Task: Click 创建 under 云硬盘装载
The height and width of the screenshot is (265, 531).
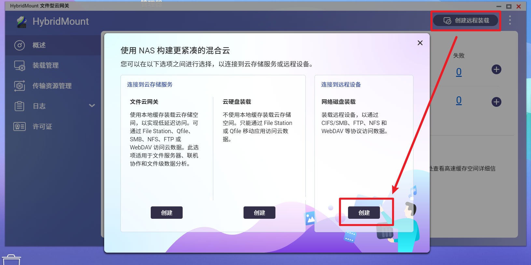Action: [x=259, y=213]
